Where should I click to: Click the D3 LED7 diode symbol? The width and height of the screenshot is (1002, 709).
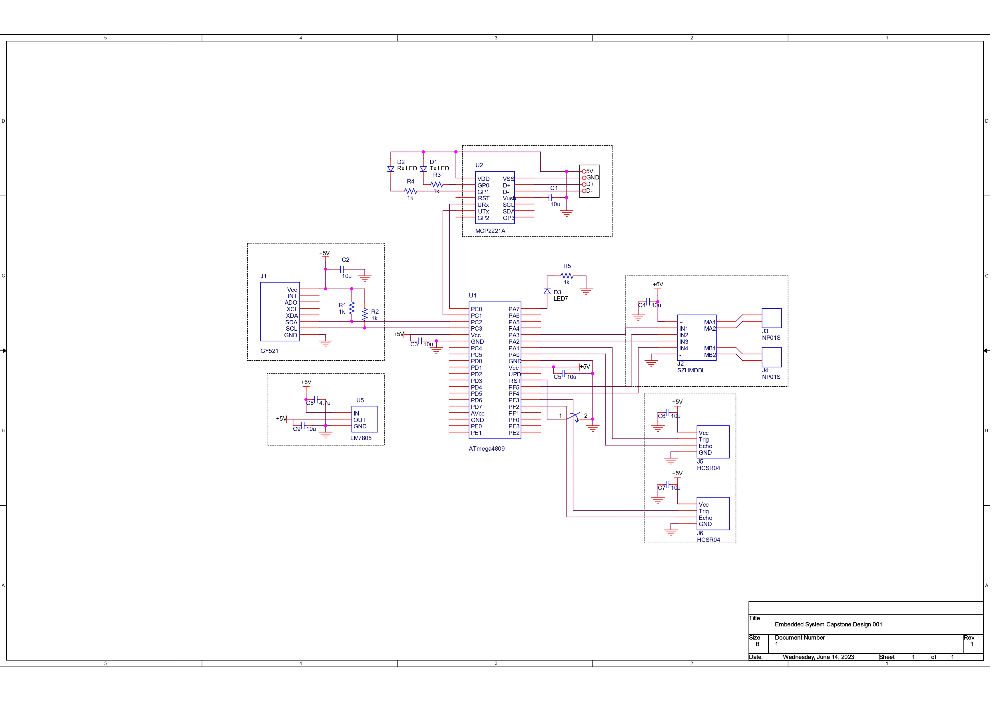tap(547, 291)
